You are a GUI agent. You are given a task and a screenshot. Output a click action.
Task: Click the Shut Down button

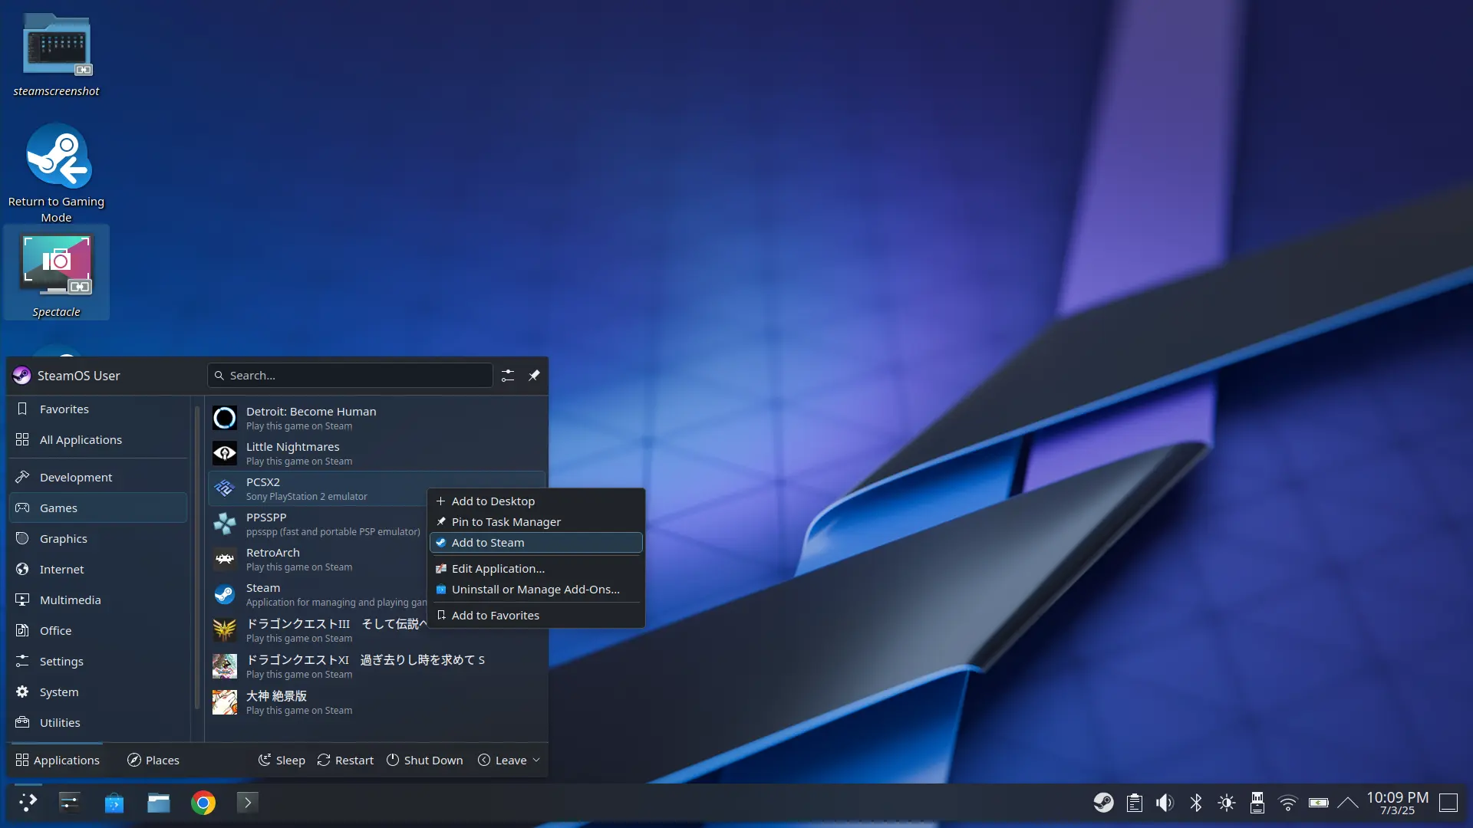point(424,761)
